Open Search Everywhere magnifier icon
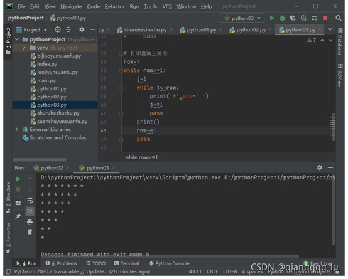Viewport: 348px width, 279px height. click(338, 18)
